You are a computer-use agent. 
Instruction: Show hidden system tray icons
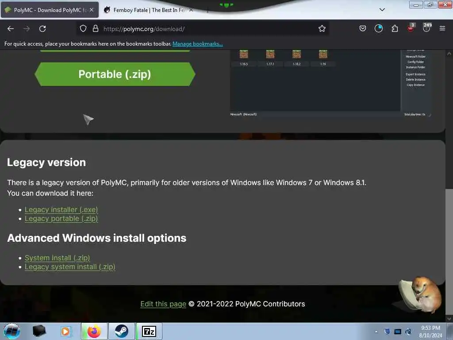click(376, 332)
